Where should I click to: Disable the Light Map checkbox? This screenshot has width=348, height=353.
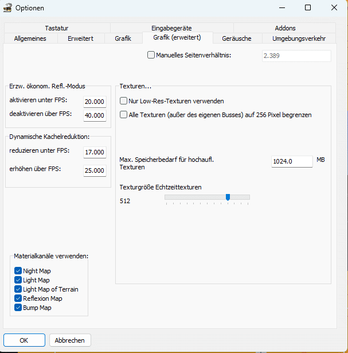(18, 280)
